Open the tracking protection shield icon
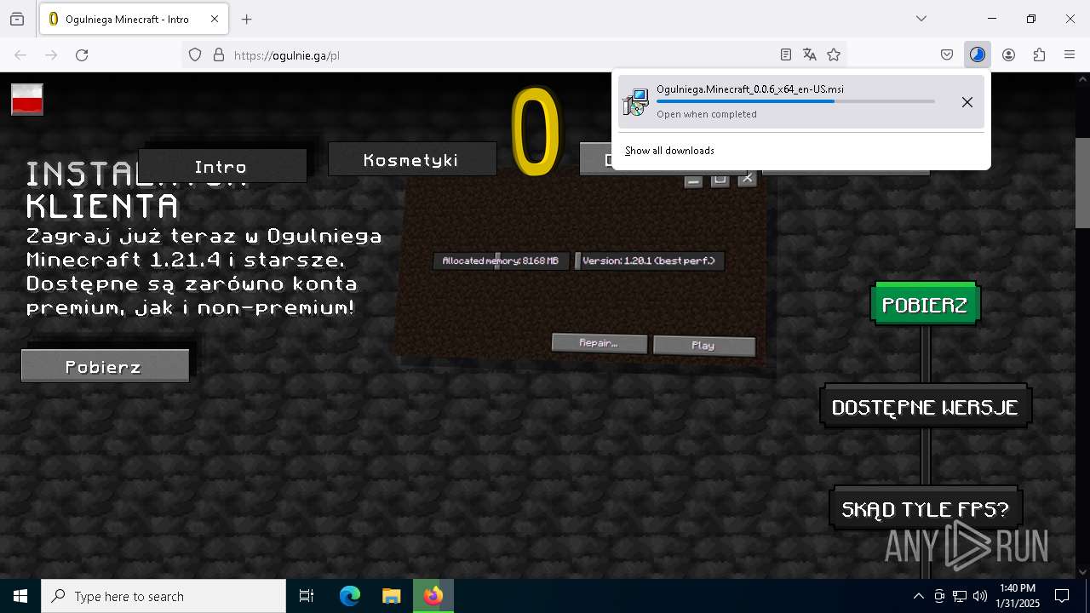 coord(195,54)
